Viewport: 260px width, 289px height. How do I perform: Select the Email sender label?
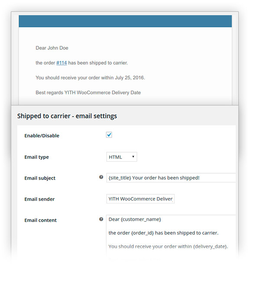click(x=39, y=199)
